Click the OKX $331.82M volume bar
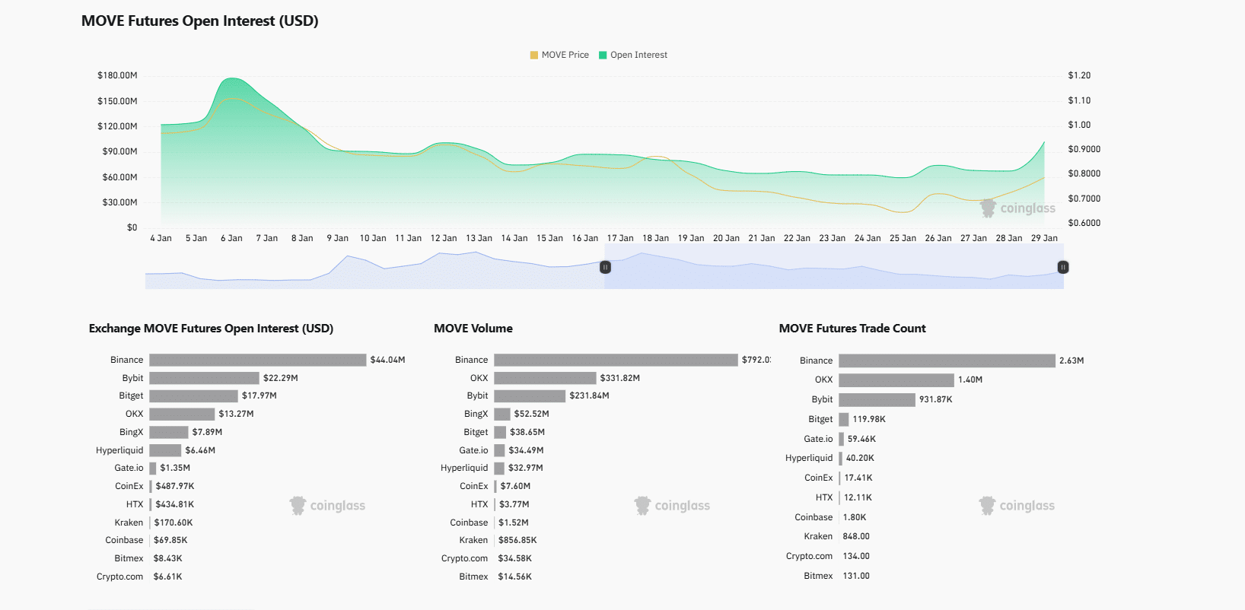1245x610 pixels. (545, 378)
